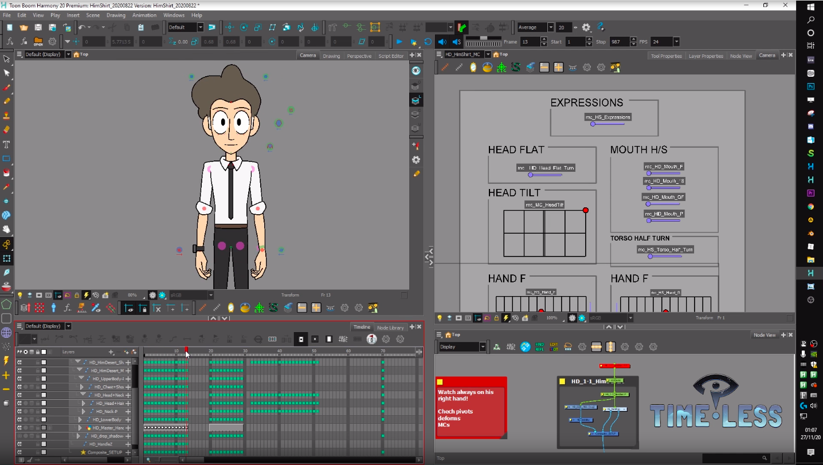The height and width of the screenshot is (465, 823).
Task: Collapse the HD_HimDesert_Sh layer group
Action: pos(77,362)
